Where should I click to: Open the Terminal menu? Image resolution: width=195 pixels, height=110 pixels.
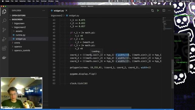pyautogui.click(x=44, y=1)
